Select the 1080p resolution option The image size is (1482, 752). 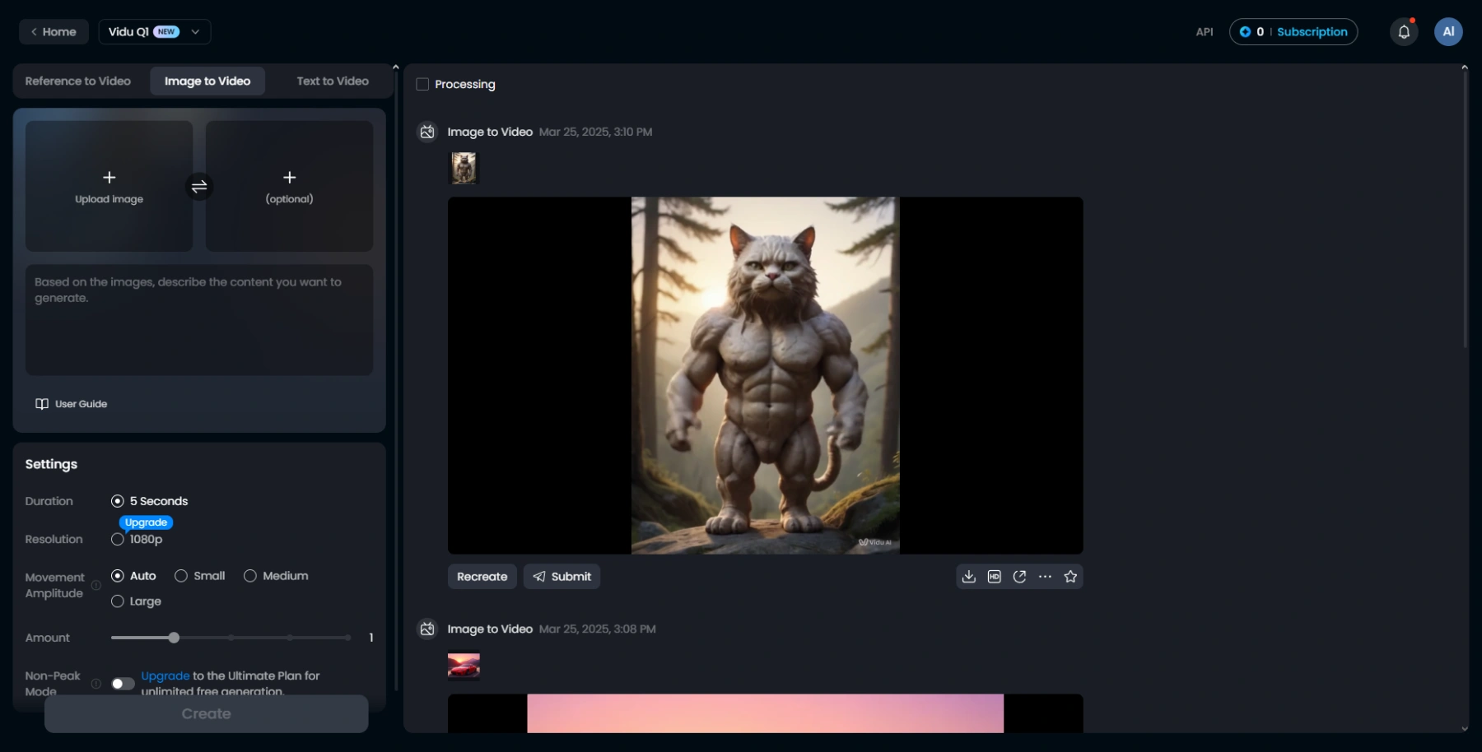[x=118, y=540]
